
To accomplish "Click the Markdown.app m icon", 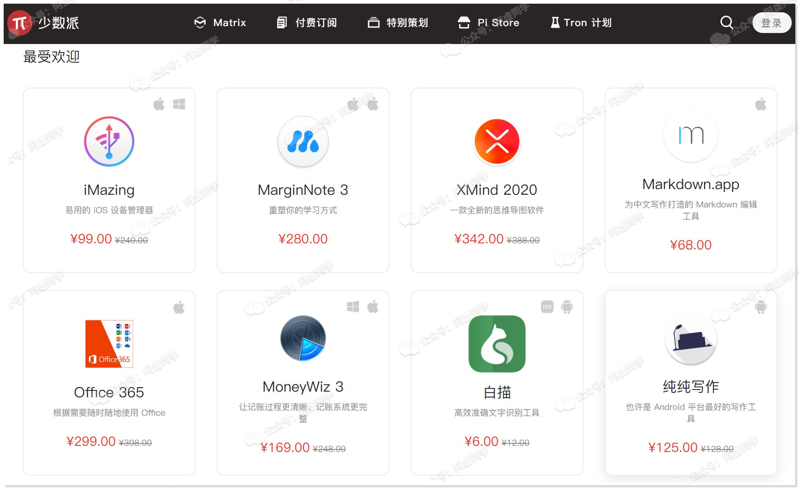I will point(691,135).
